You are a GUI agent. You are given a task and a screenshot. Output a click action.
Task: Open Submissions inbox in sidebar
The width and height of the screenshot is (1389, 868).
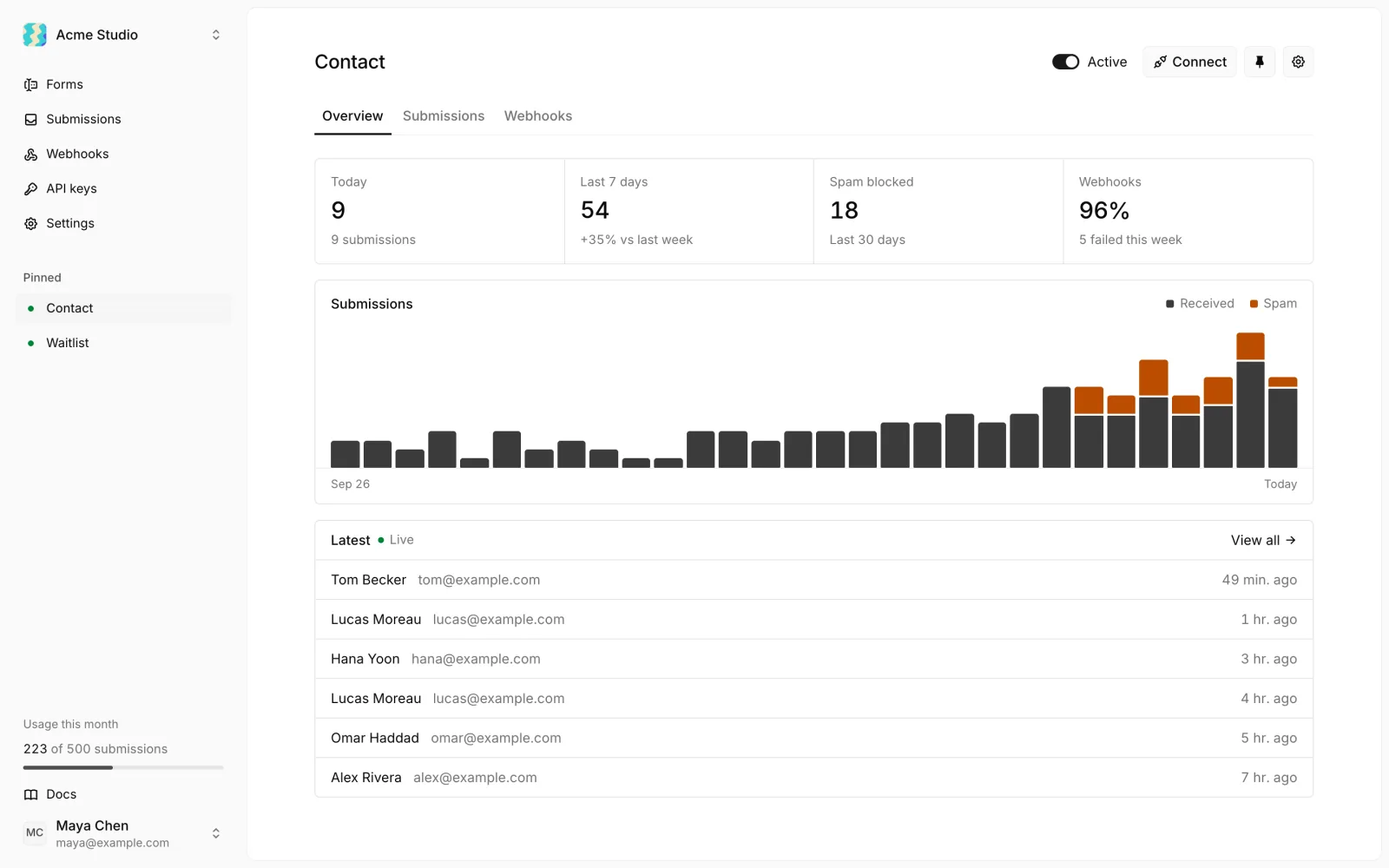point(123,119)
